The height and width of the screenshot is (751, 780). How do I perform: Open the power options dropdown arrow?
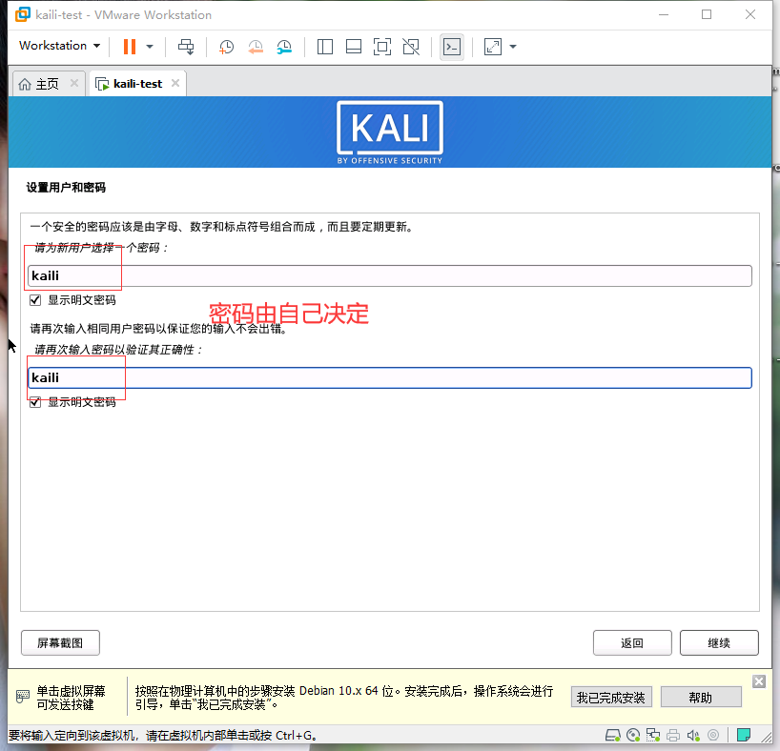[x=150, y=47]
